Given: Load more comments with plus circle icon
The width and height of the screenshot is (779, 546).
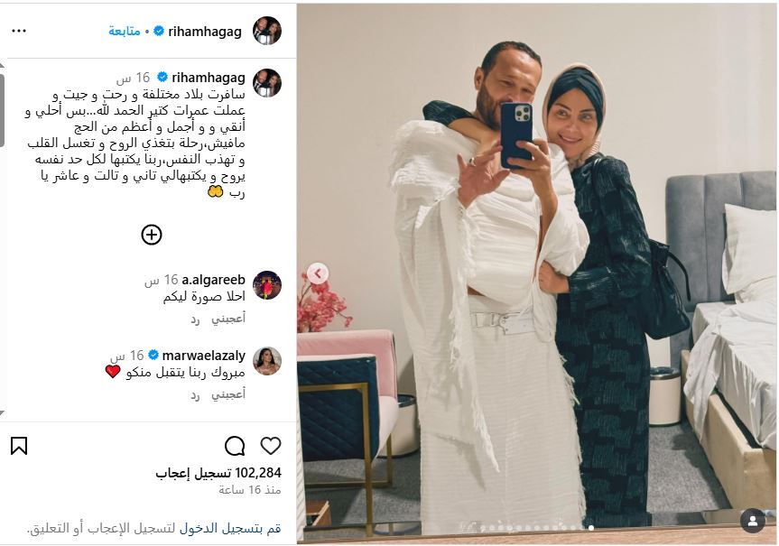Looking at the screenshot, I should pyautogui.click(x=152, y=235).
